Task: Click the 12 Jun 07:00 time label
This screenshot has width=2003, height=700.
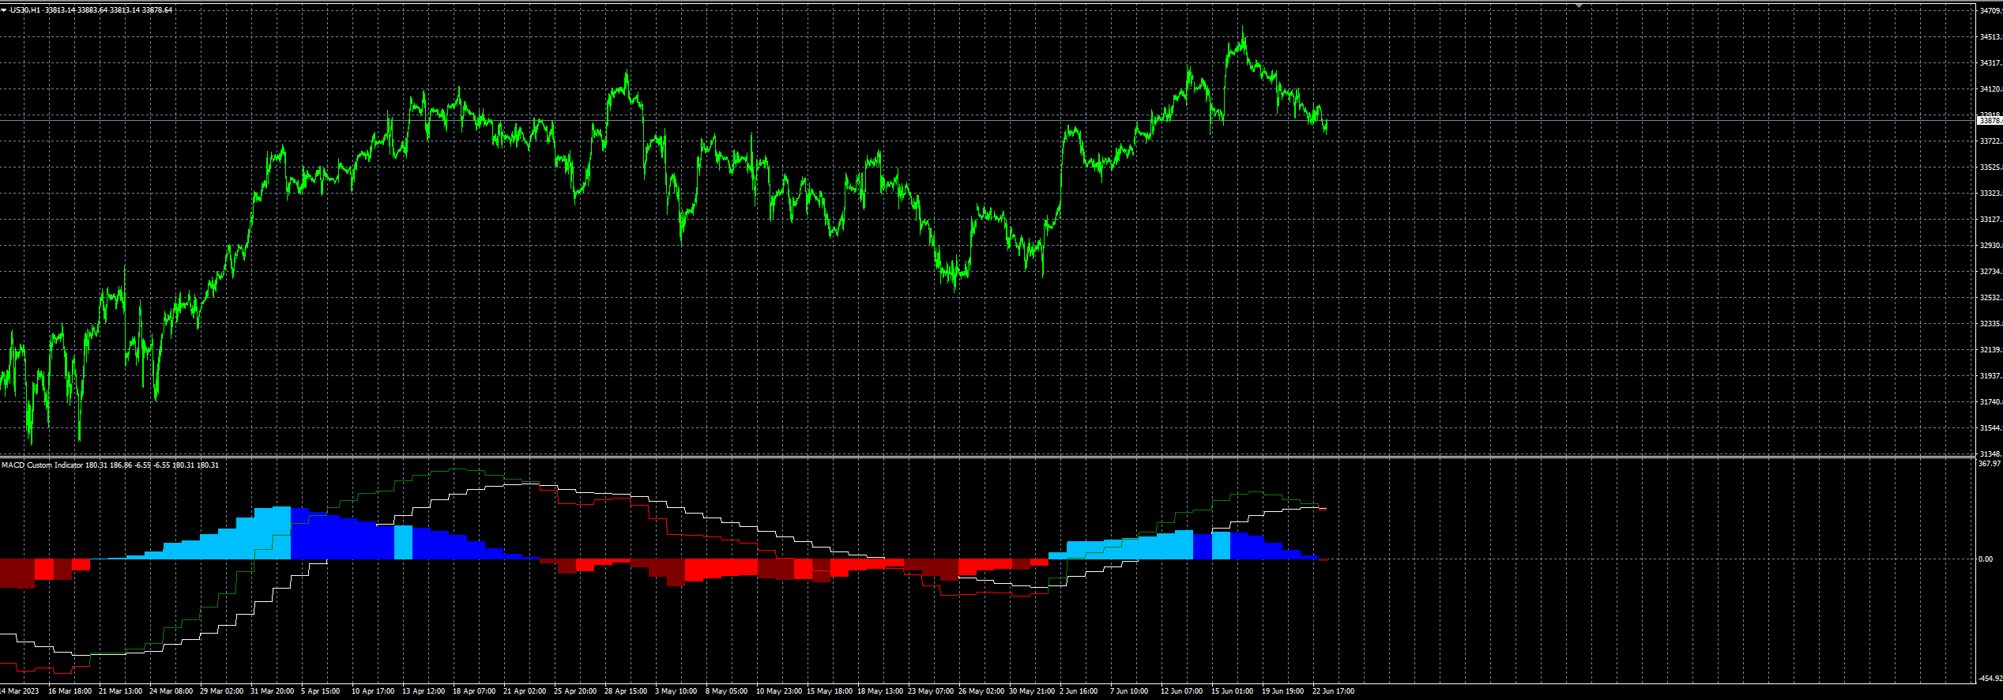Action: point(1182,691)
